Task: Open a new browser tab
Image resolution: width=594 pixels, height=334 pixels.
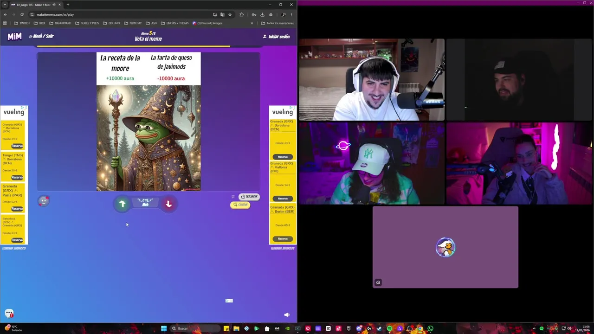Action: pyautogui.click(x=68, y=5)
